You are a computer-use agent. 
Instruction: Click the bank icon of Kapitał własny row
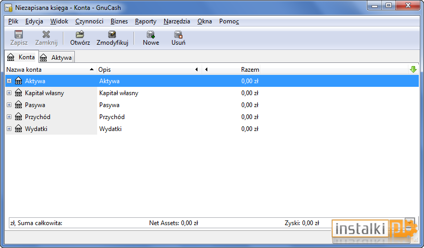click(x=18, y=93)
